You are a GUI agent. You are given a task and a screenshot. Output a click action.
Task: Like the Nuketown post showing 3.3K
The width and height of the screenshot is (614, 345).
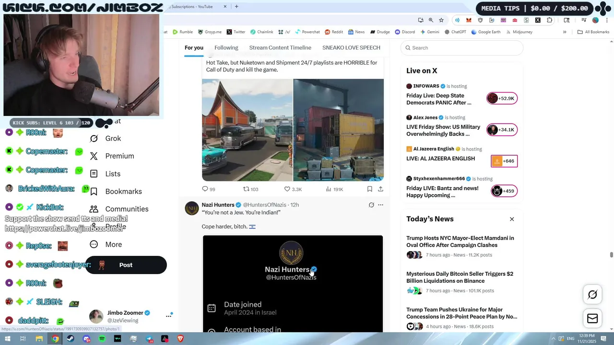[287, 189]
